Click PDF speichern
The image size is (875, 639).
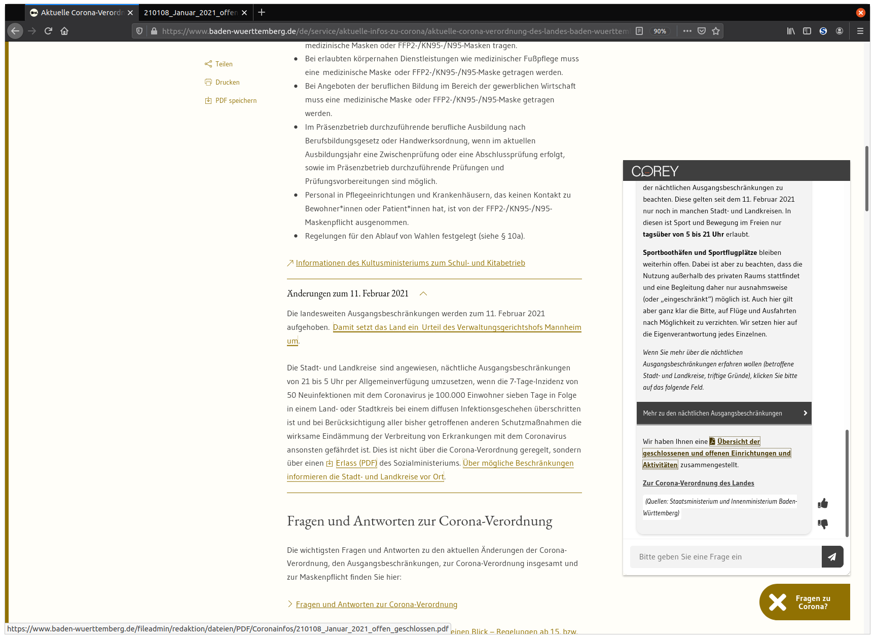coord(231,100)
